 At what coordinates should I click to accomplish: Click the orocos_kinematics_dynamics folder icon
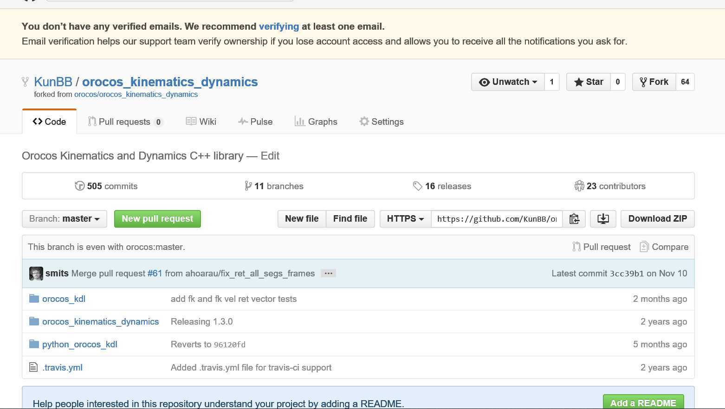[x=34, y=321]
